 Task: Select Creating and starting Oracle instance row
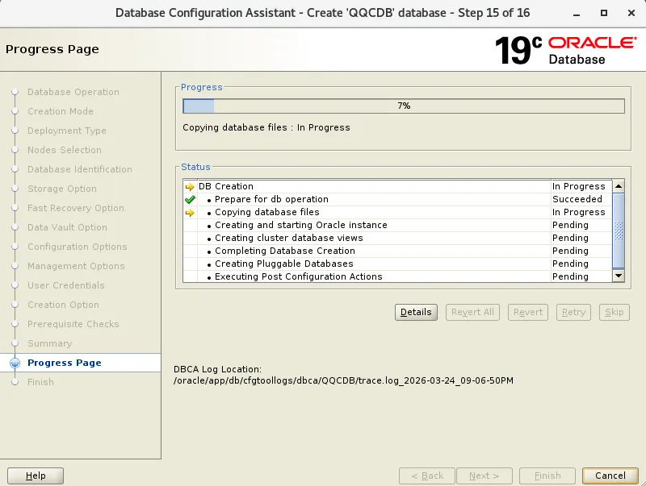coord(397,225)
